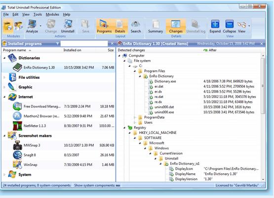Open the View icon dropdown arrow
The image size is (274, 198).
click(249, 26)
